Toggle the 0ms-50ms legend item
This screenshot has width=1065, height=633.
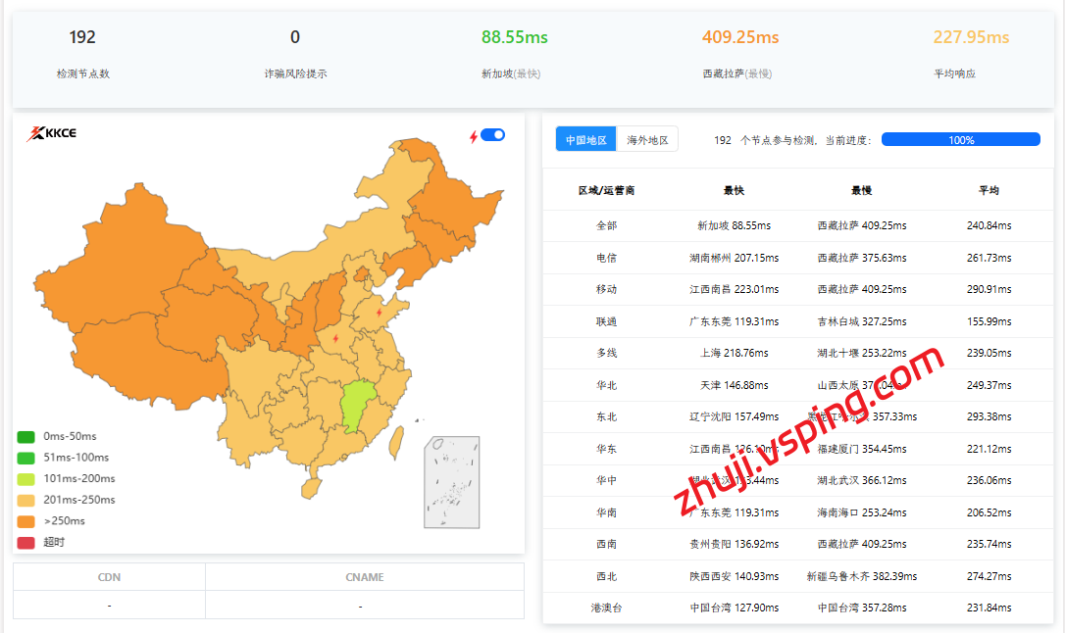click(69, 436)
